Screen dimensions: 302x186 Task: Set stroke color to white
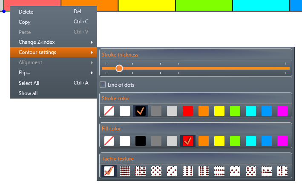(125, 111)
